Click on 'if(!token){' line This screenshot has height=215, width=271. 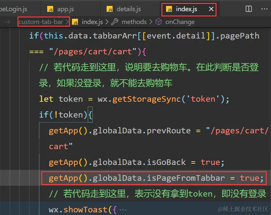[x=66, y=115]
